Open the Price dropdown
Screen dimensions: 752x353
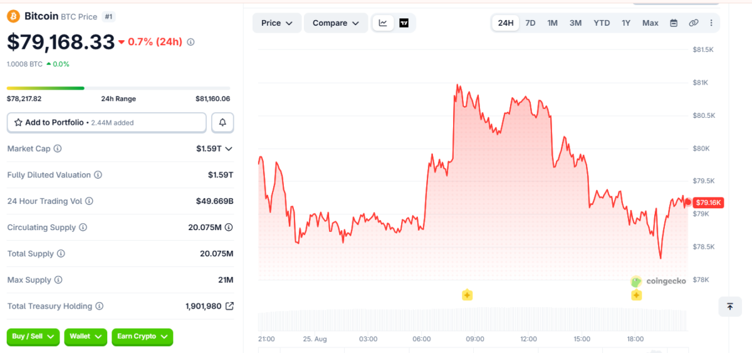[x=277, y=23]
